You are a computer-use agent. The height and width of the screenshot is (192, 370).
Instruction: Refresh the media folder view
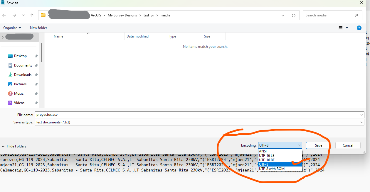(293, 15)
